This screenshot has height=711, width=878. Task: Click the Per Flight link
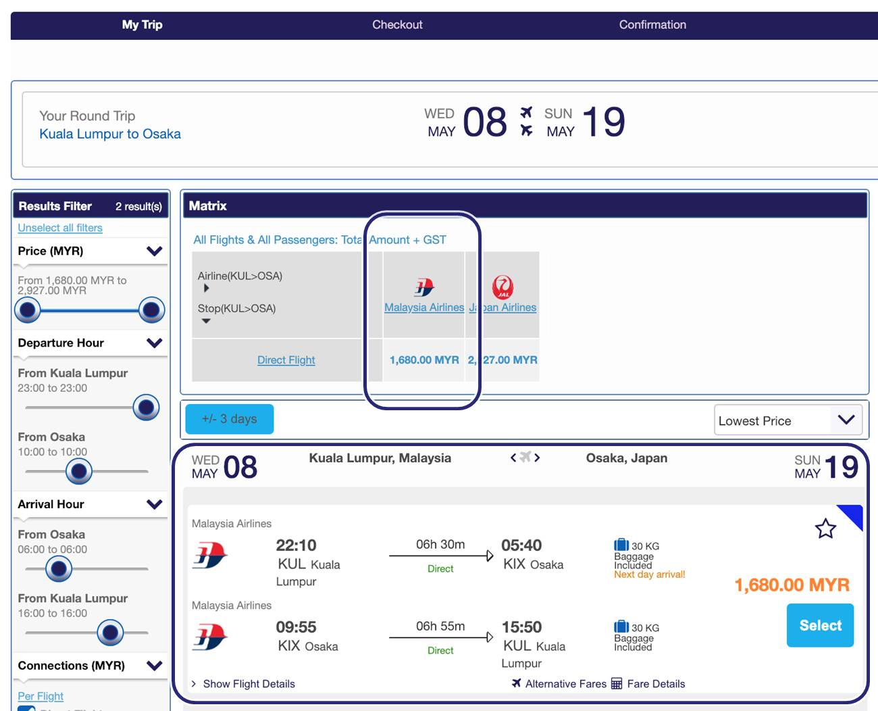tap(41, 696)
